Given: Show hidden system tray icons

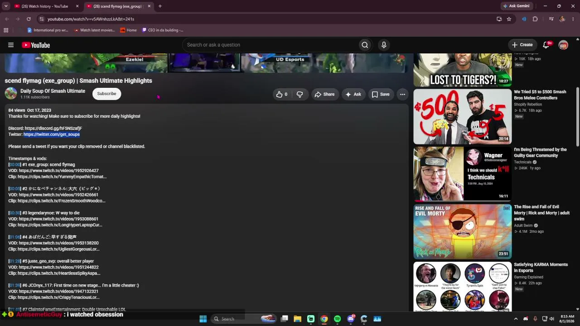Looking at the screenshot, I should pyautogui.click(x=516, y=319).
